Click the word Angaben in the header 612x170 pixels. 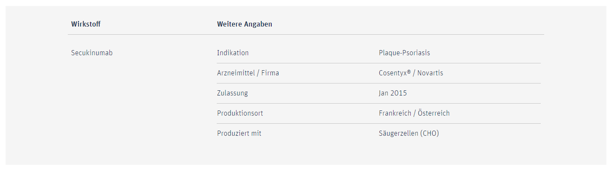(258, 24)
